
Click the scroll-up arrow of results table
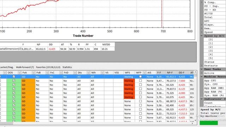[195, 72]
